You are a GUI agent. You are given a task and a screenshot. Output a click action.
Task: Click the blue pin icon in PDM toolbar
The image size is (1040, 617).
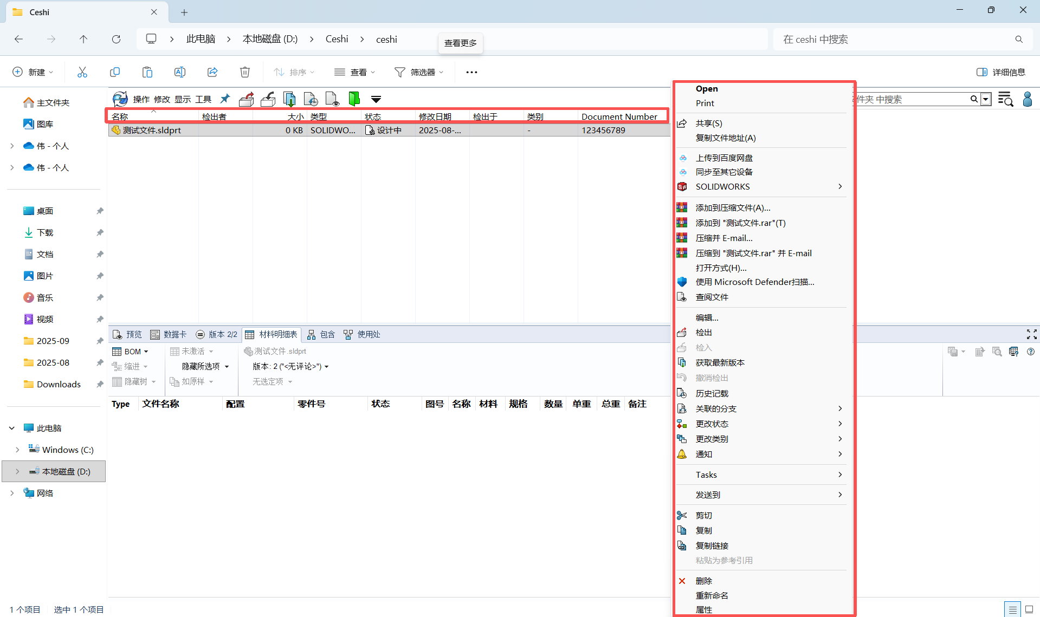point(225,99)
